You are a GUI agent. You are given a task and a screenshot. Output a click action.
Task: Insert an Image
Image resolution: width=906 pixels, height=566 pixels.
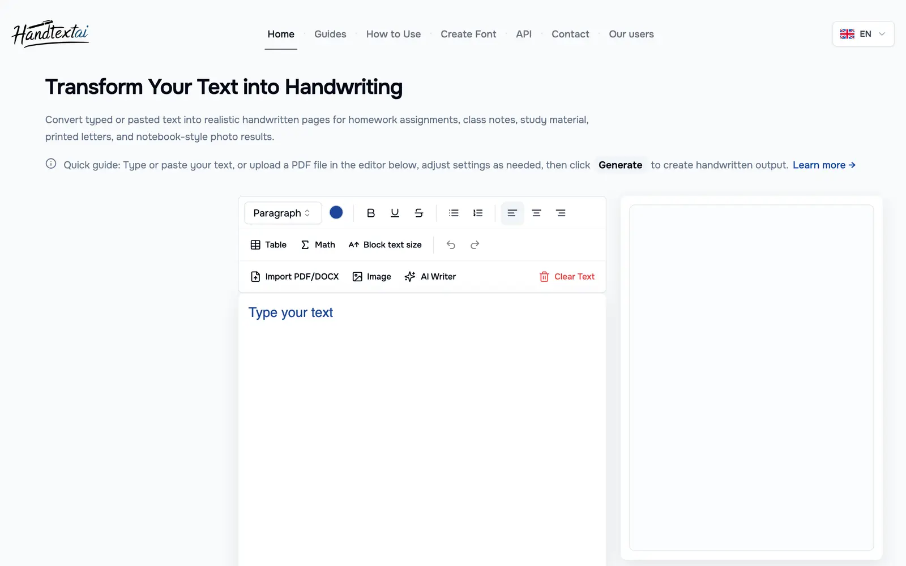[x=371, y=276]
